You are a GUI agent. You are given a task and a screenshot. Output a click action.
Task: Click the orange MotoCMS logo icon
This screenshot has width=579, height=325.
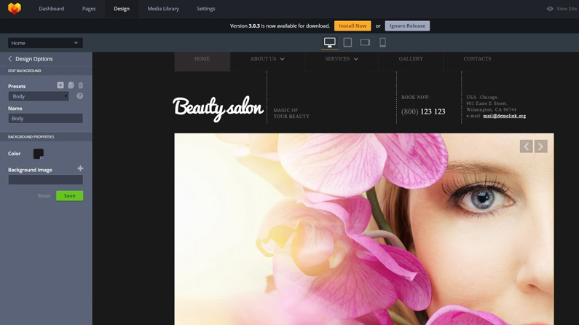(x=15, y=9)
